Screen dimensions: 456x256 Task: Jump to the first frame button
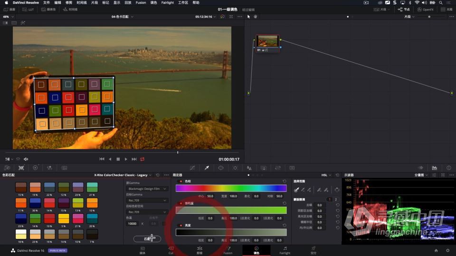tap(102, 159)
